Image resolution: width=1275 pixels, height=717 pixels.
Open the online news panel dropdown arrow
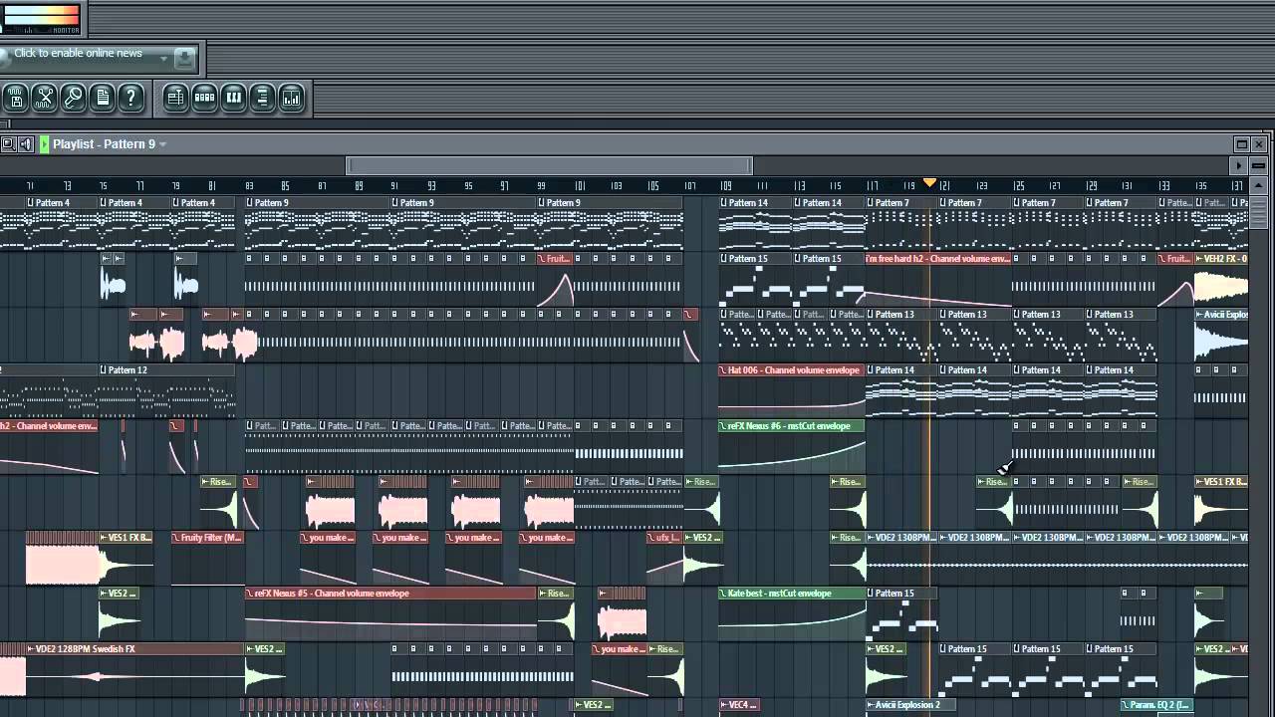click(163, 58)
